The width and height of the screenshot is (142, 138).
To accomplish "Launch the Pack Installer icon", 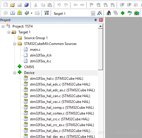I will tap(137, 13).
